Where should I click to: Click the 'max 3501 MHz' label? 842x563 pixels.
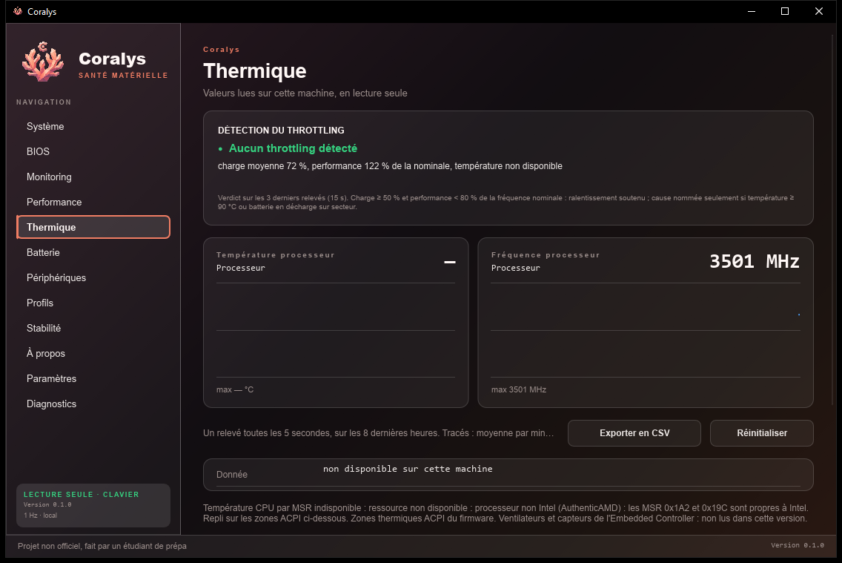tap(519, 389)
